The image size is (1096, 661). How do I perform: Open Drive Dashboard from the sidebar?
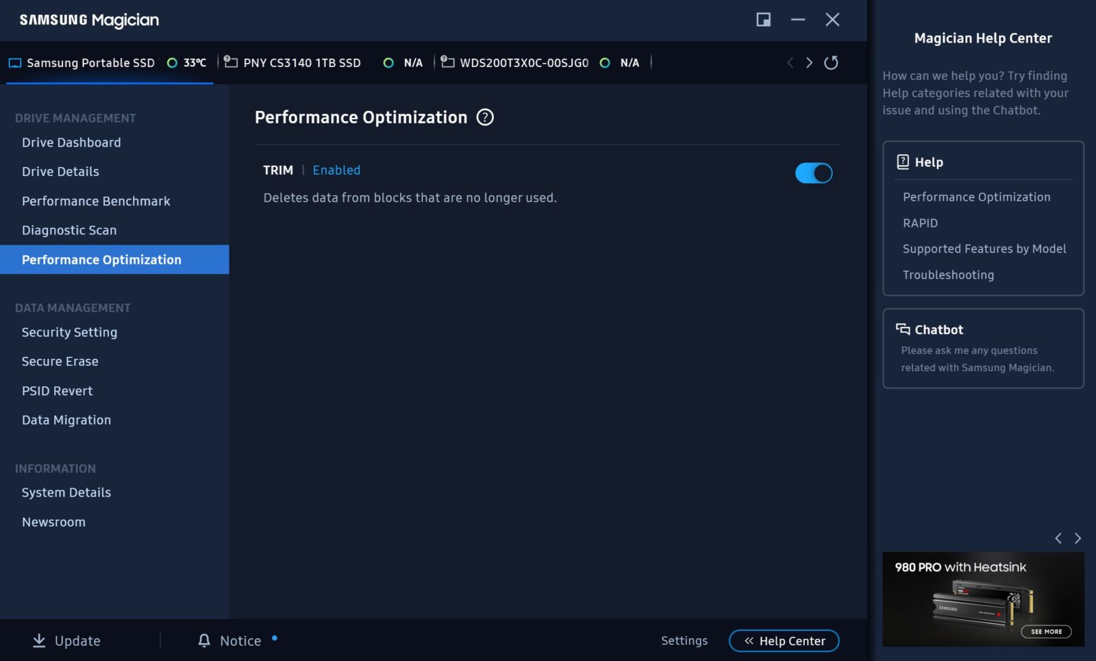click(x=71, y=142)
